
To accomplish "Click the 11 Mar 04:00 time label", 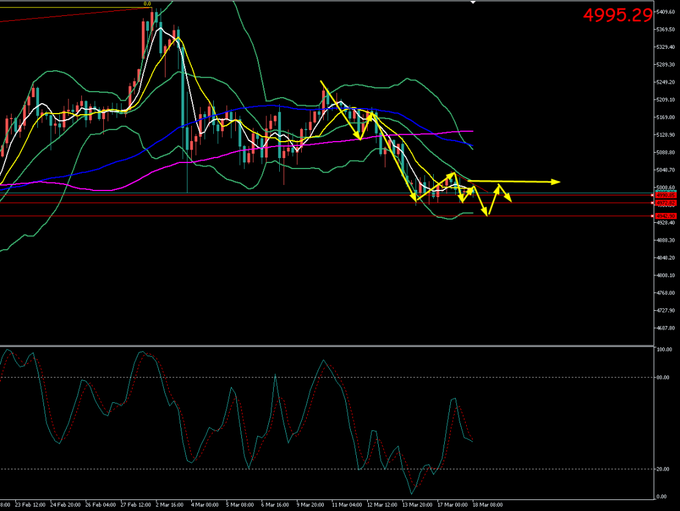I will pyautogui.click(x=346, y=505).
